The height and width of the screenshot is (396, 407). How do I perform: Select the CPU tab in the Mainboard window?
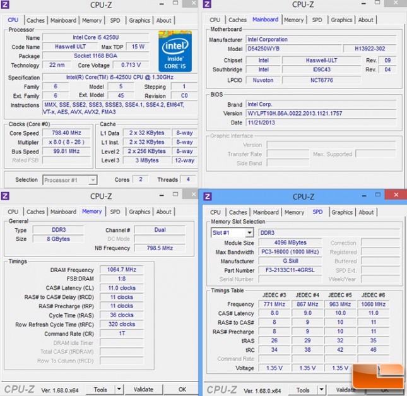(215, 20)
